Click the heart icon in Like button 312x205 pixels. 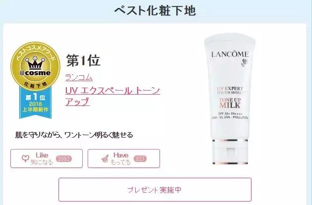(25, 158)
